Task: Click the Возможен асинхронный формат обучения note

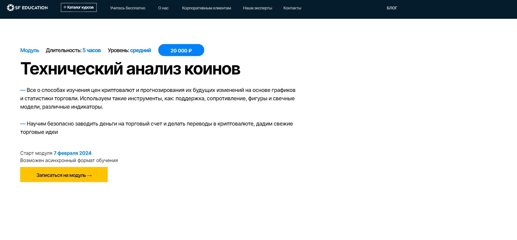Action: (x=69, y=160)
